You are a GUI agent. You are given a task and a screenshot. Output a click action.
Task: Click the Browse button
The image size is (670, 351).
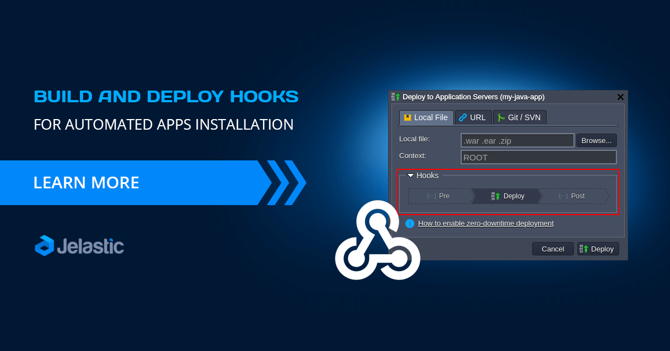[x=596, y=140]
